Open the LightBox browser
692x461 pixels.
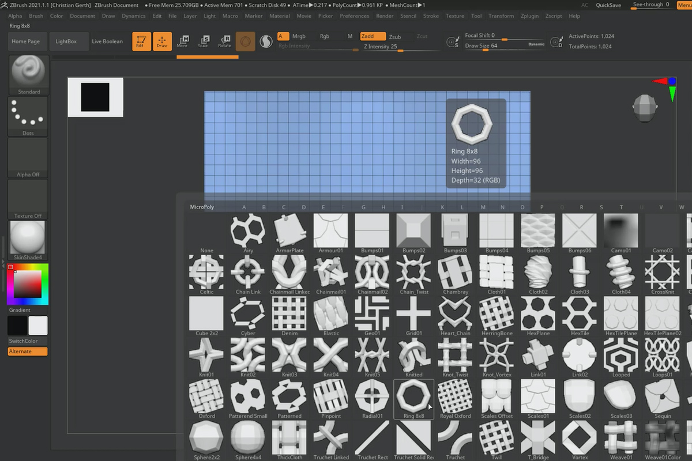point(66,41)
